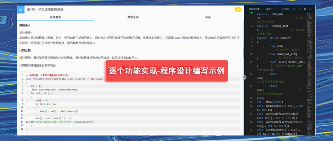Click the heading 成绩录入
The width and height of the screenshot is (333, 141).
click(25, 25)
